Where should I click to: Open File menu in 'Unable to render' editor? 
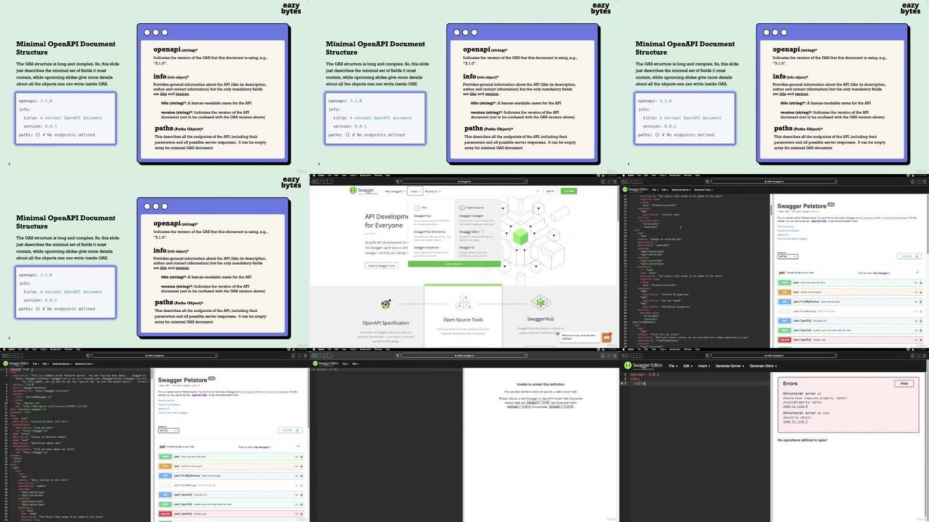(345, 363)
